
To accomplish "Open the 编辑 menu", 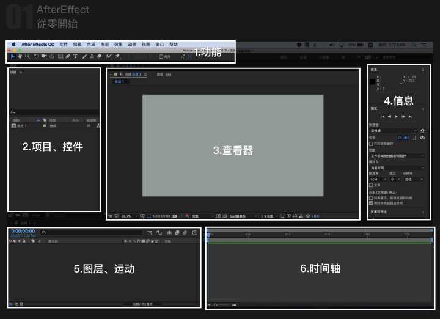I will (77, 45).
